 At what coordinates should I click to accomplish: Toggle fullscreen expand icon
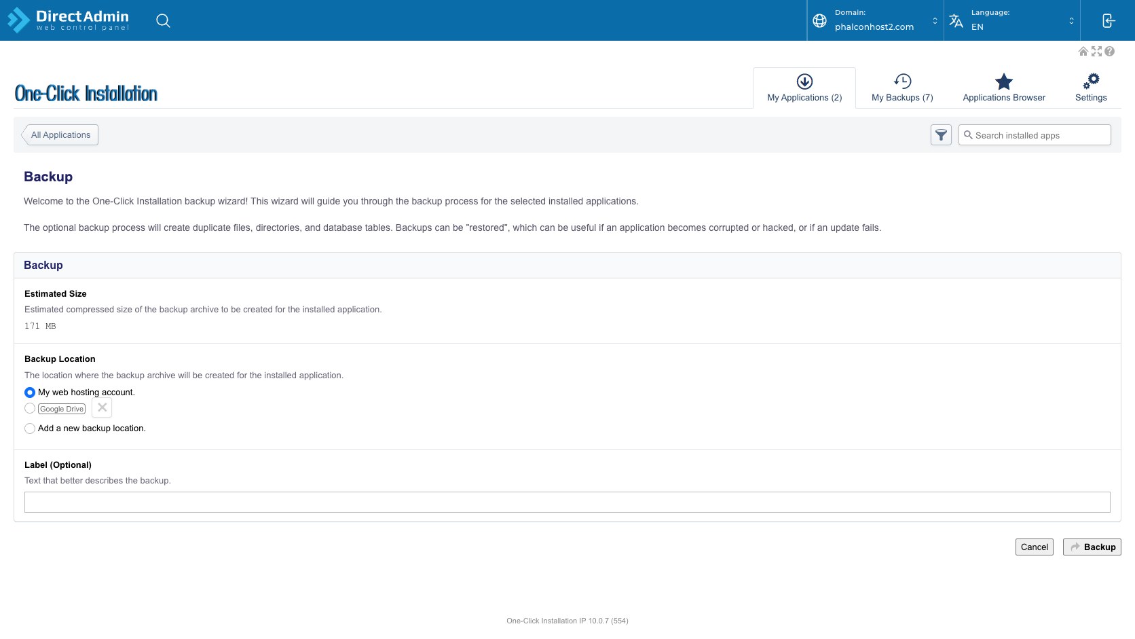click(x=1096, y=52)
